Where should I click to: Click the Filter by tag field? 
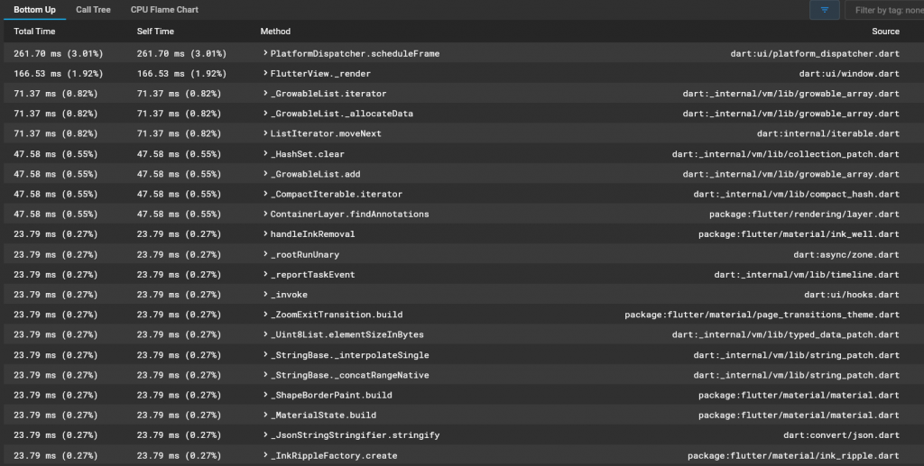(x=886, y=10)
